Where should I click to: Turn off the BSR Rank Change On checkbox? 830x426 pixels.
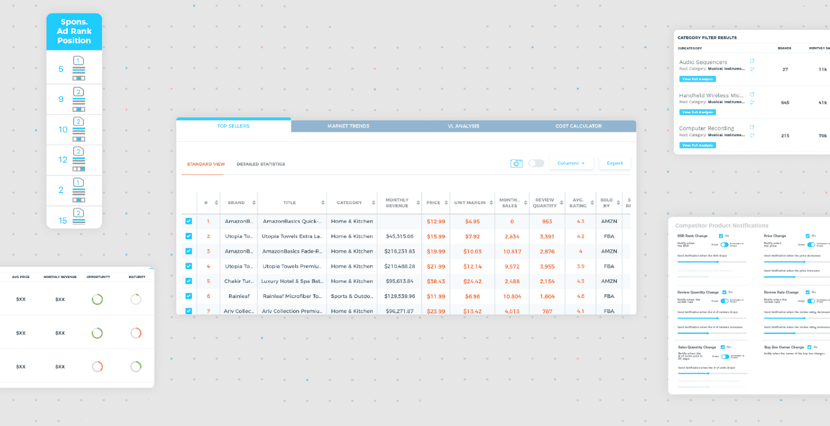[721, 236]
